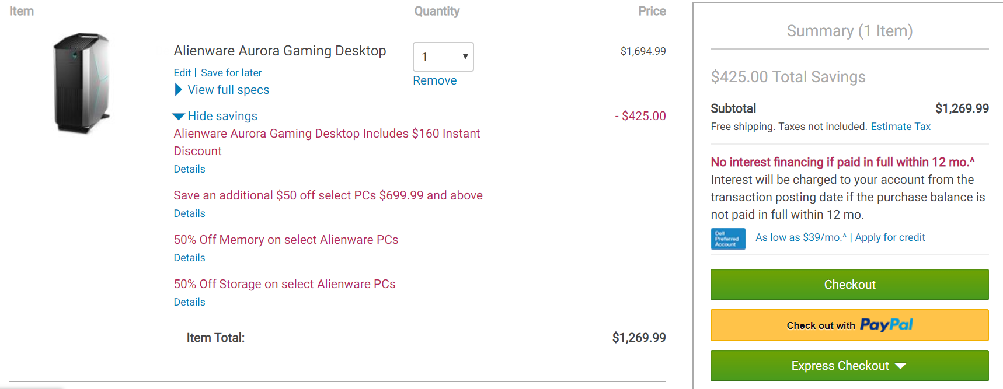Open Details for $160 Instant Discount
Screen dimensions: 1003x389
pyautogui.click(x=190, y=169)
